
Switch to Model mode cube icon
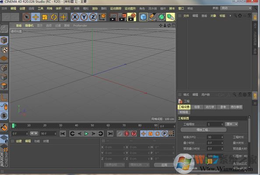[4, 40]
